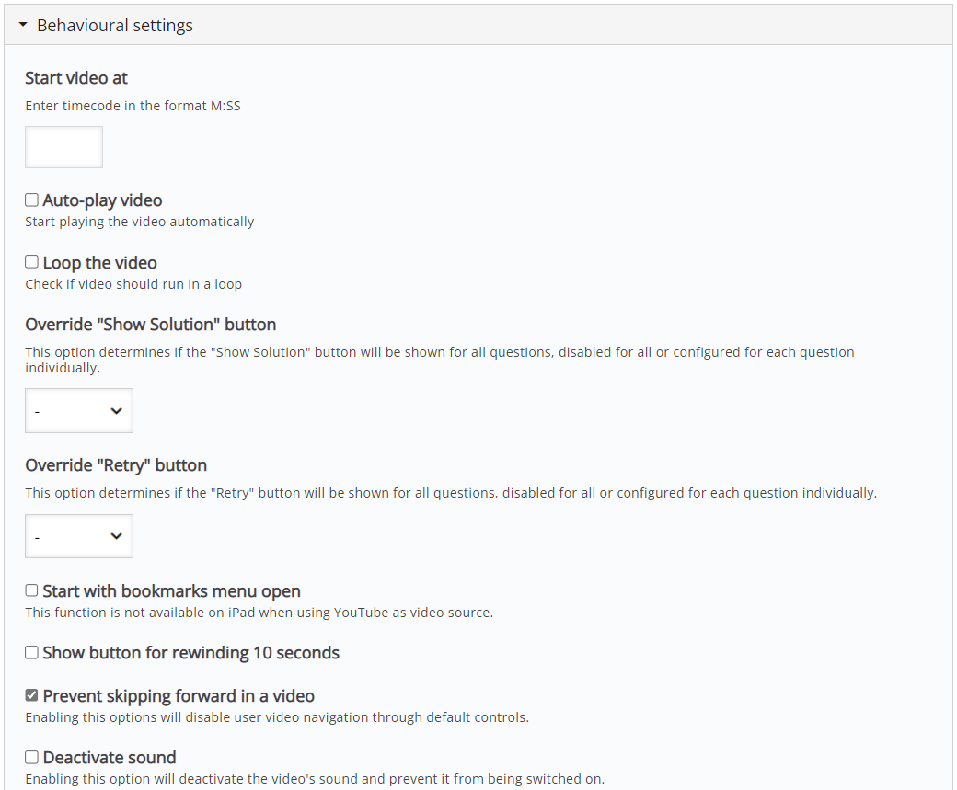Click the Auto-play video label text
The width and height of the screenshot is (957, 790).
pos(102,200)
